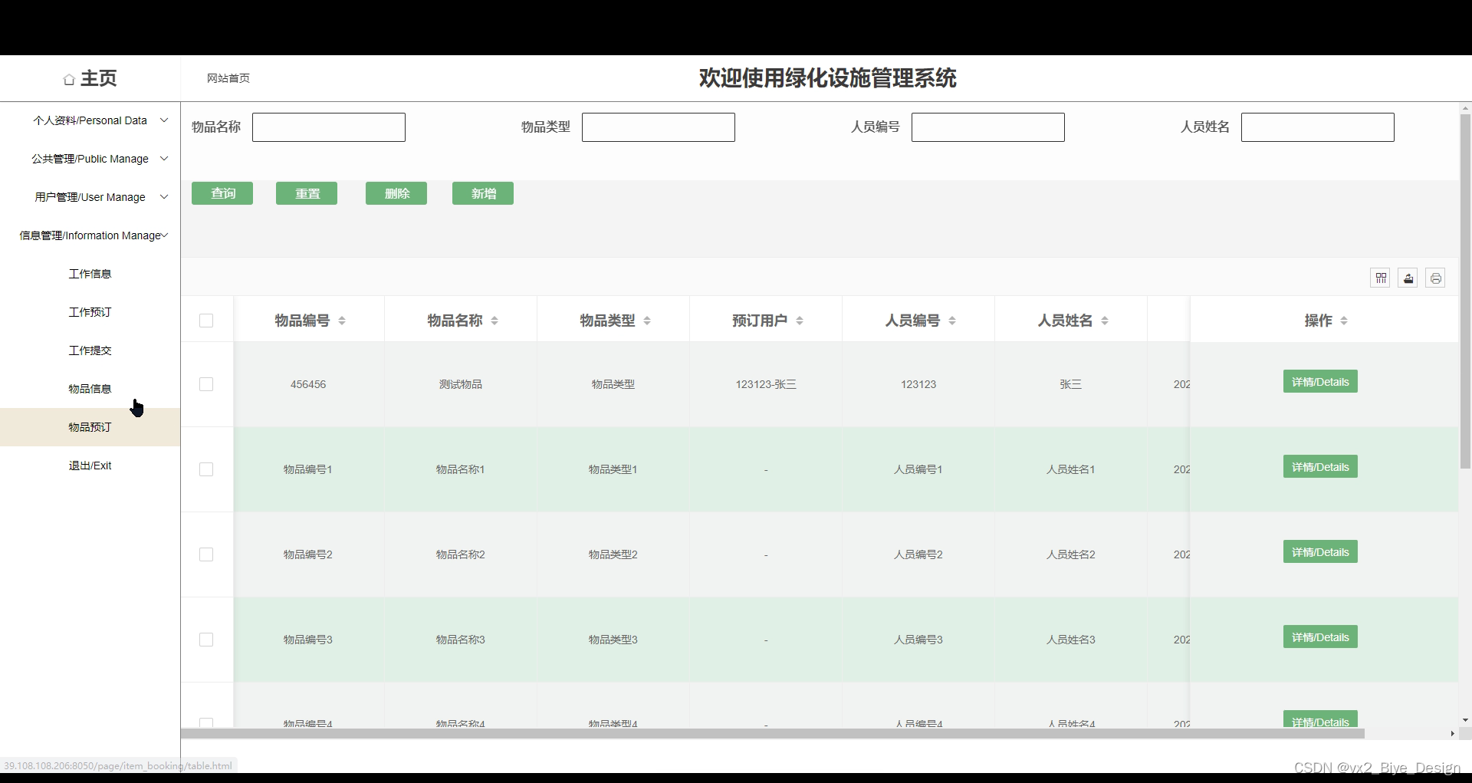
Task: Open 详情/Details for 物品编号1 row
Action: coord(1320,467)
